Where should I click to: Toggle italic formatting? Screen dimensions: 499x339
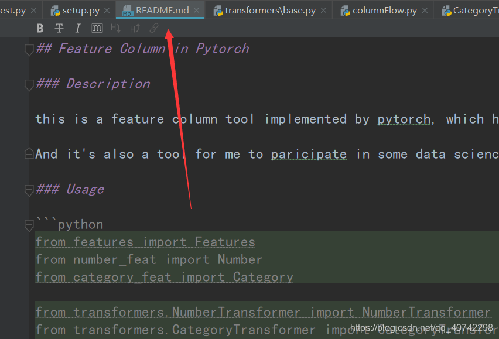click(x=78, y=28)
